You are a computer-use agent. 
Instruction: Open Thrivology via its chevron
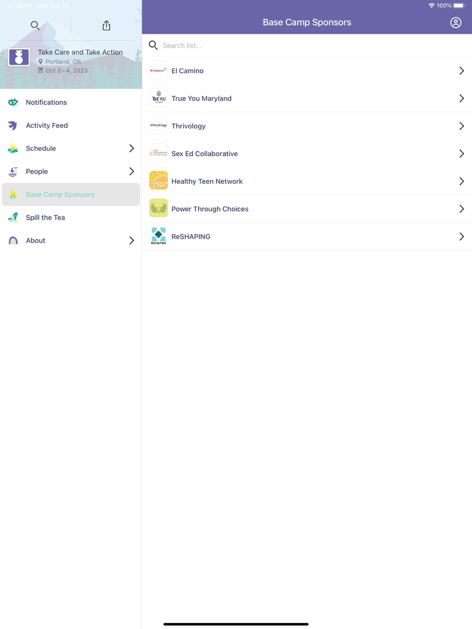(462, 126)
